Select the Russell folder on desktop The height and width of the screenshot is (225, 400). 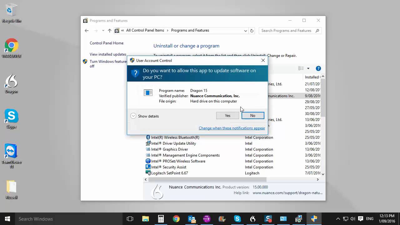[x=12, y=190]
